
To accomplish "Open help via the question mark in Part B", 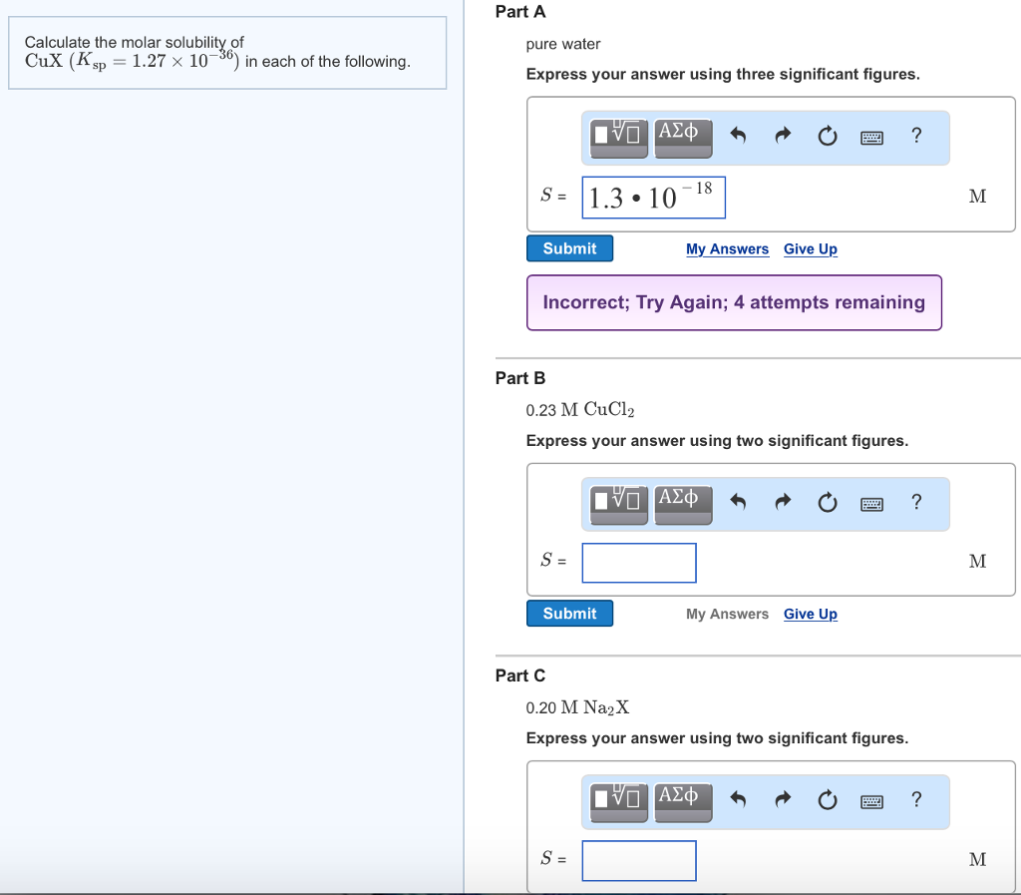I will [916, 503].
